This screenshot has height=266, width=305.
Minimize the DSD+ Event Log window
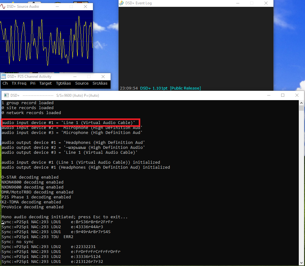pos(237,3)
